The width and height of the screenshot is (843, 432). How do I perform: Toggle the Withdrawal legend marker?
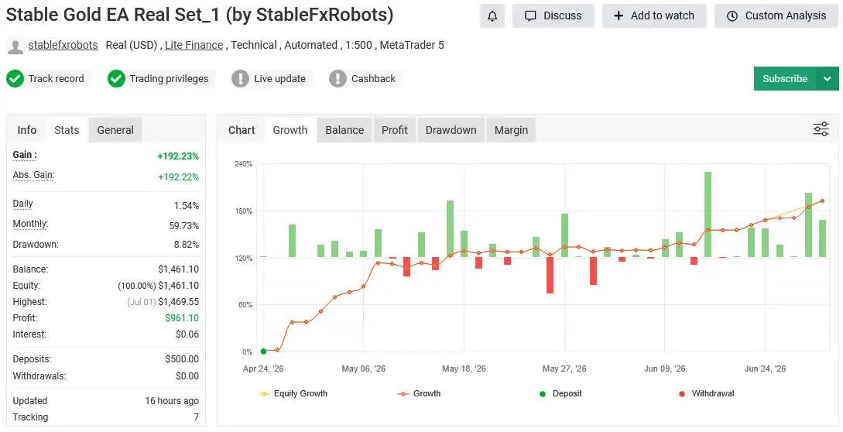coord(707,394)
